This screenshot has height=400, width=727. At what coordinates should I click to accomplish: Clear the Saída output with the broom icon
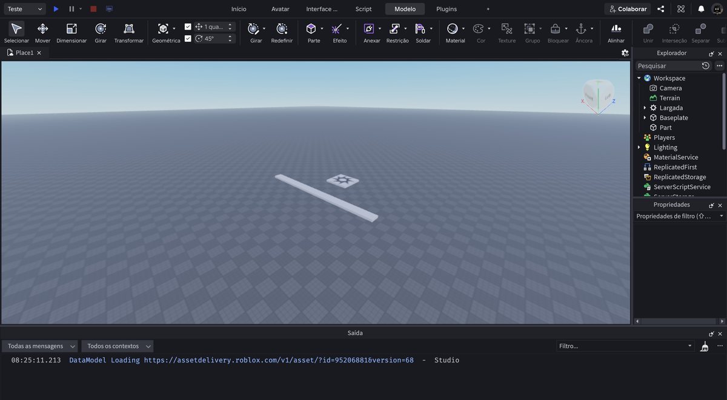point(704,346)
